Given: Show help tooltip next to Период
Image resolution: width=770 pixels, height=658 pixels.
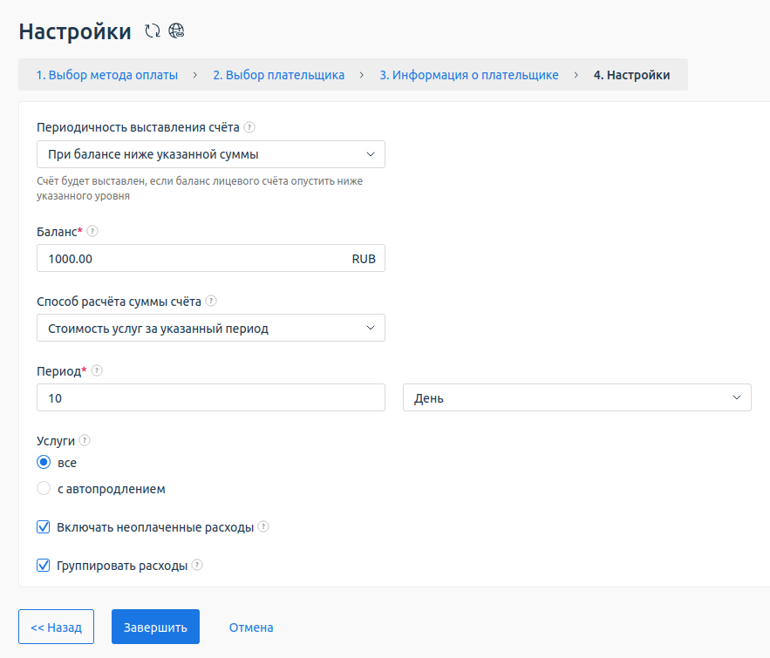Looking at the screenshot, I should tap(97, 370).
